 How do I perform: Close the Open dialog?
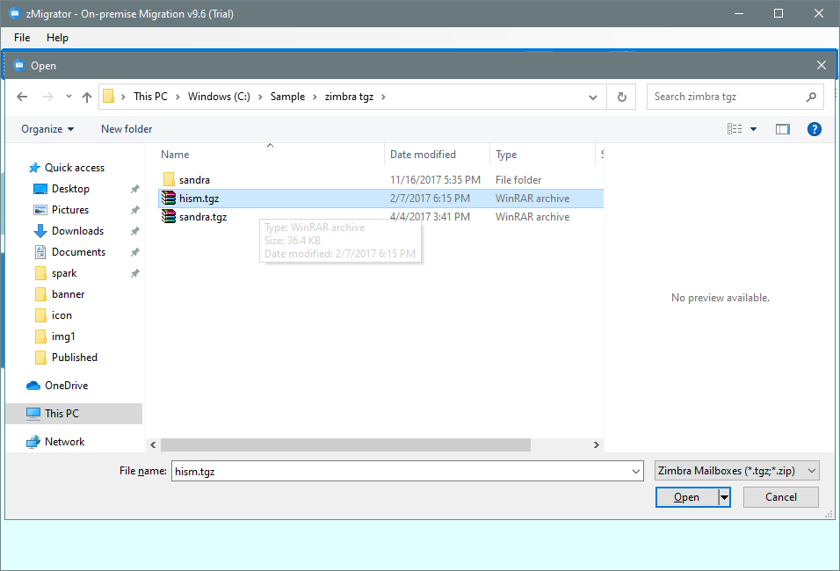822,65
